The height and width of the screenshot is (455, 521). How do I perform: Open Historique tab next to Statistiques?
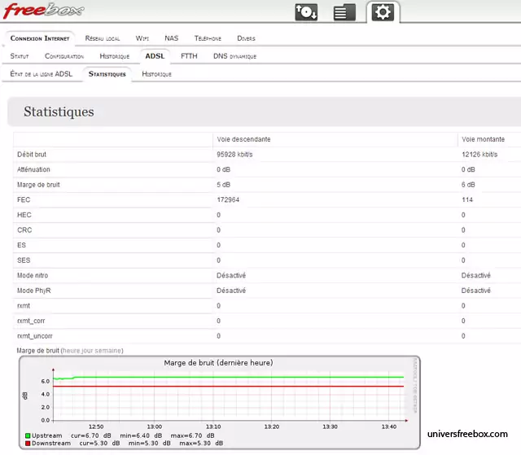coord(157,74)
